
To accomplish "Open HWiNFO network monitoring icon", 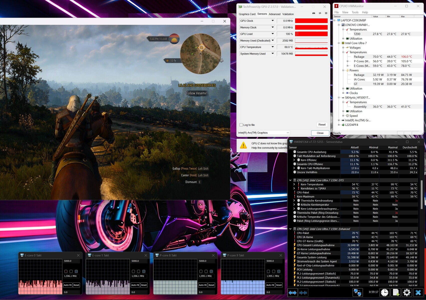I will click(x=357, y=292).
